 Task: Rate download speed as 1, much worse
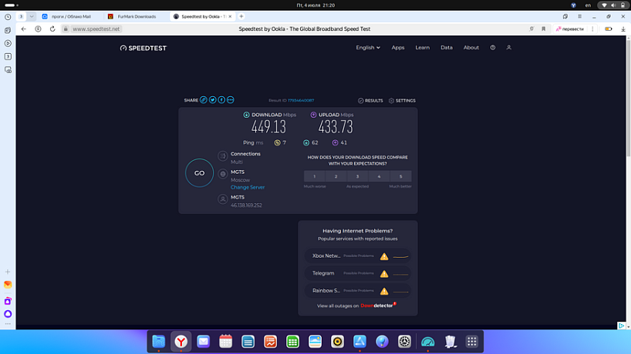[314, 176]
